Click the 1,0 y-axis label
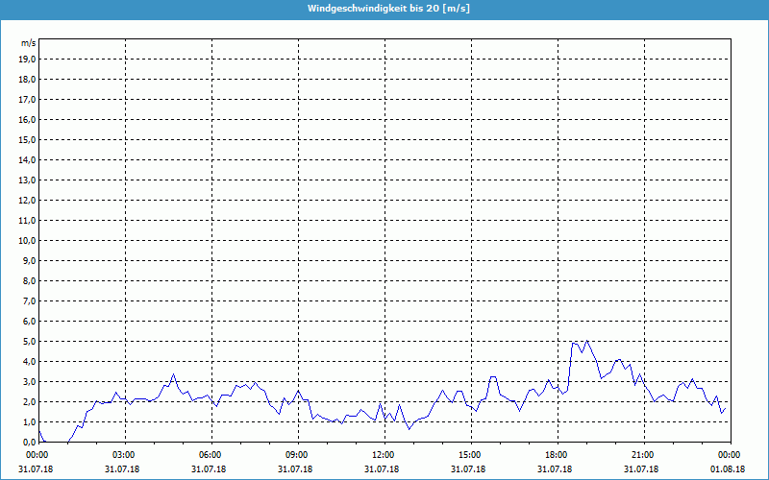This screenshot has height=480, width=769. (x=29, y=421)
